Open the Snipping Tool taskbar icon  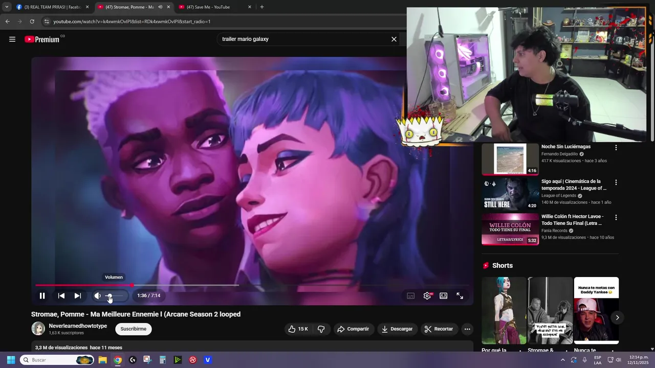click(x=147, y=360)
